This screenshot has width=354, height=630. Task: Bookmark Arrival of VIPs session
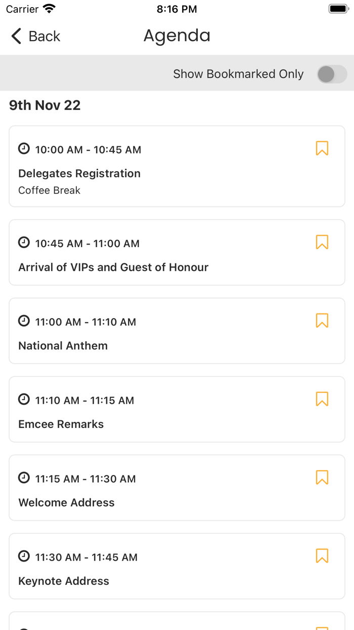click(322, 242)
